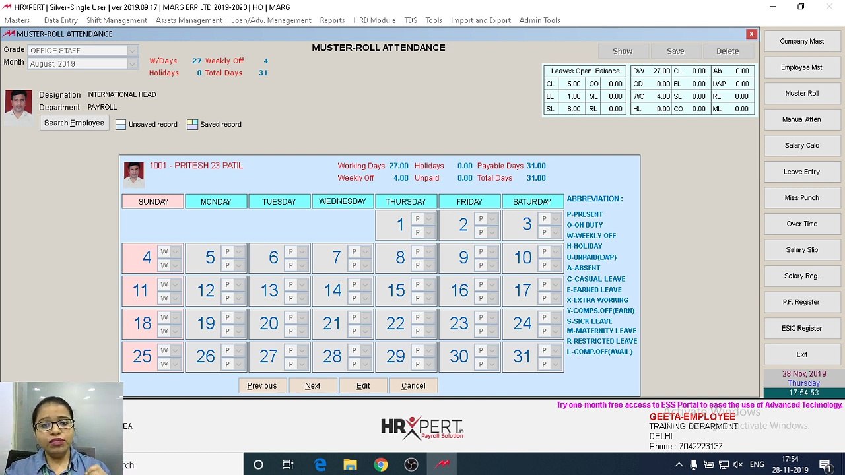The width and height of the screenshot is (845, 475).
Task: Open Leave Entry from the side panel
Action: click(801, 172)
